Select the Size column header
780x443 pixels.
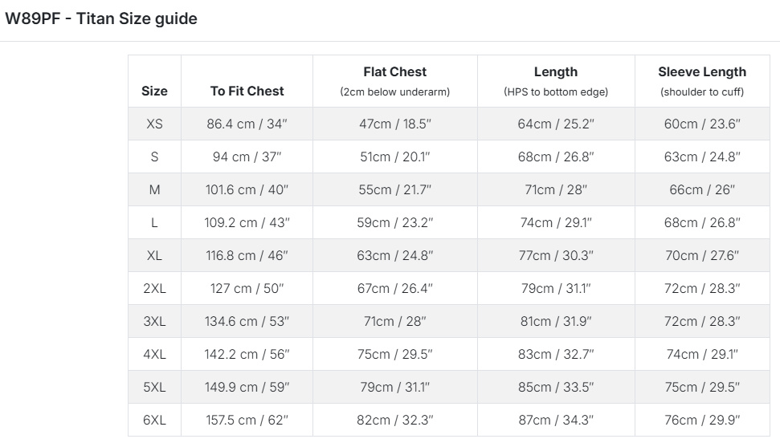coord(154,91)
